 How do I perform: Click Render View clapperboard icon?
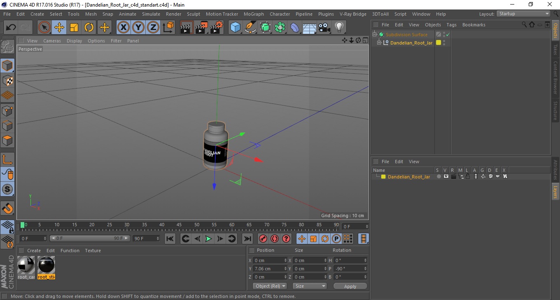[187, 28]
